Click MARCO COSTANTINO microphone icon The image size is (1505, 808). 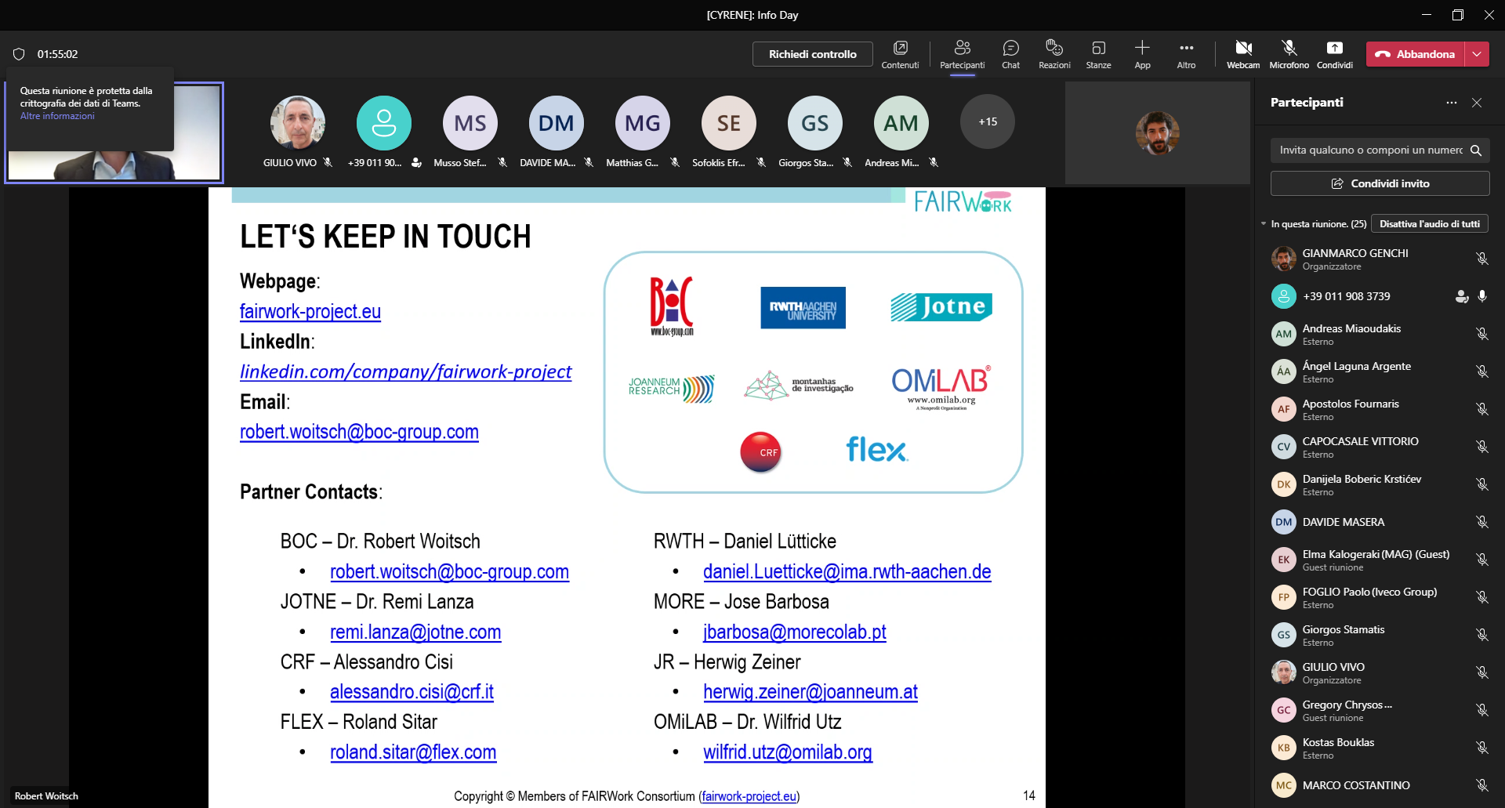pyautogui.click(x=1481, y=785)
